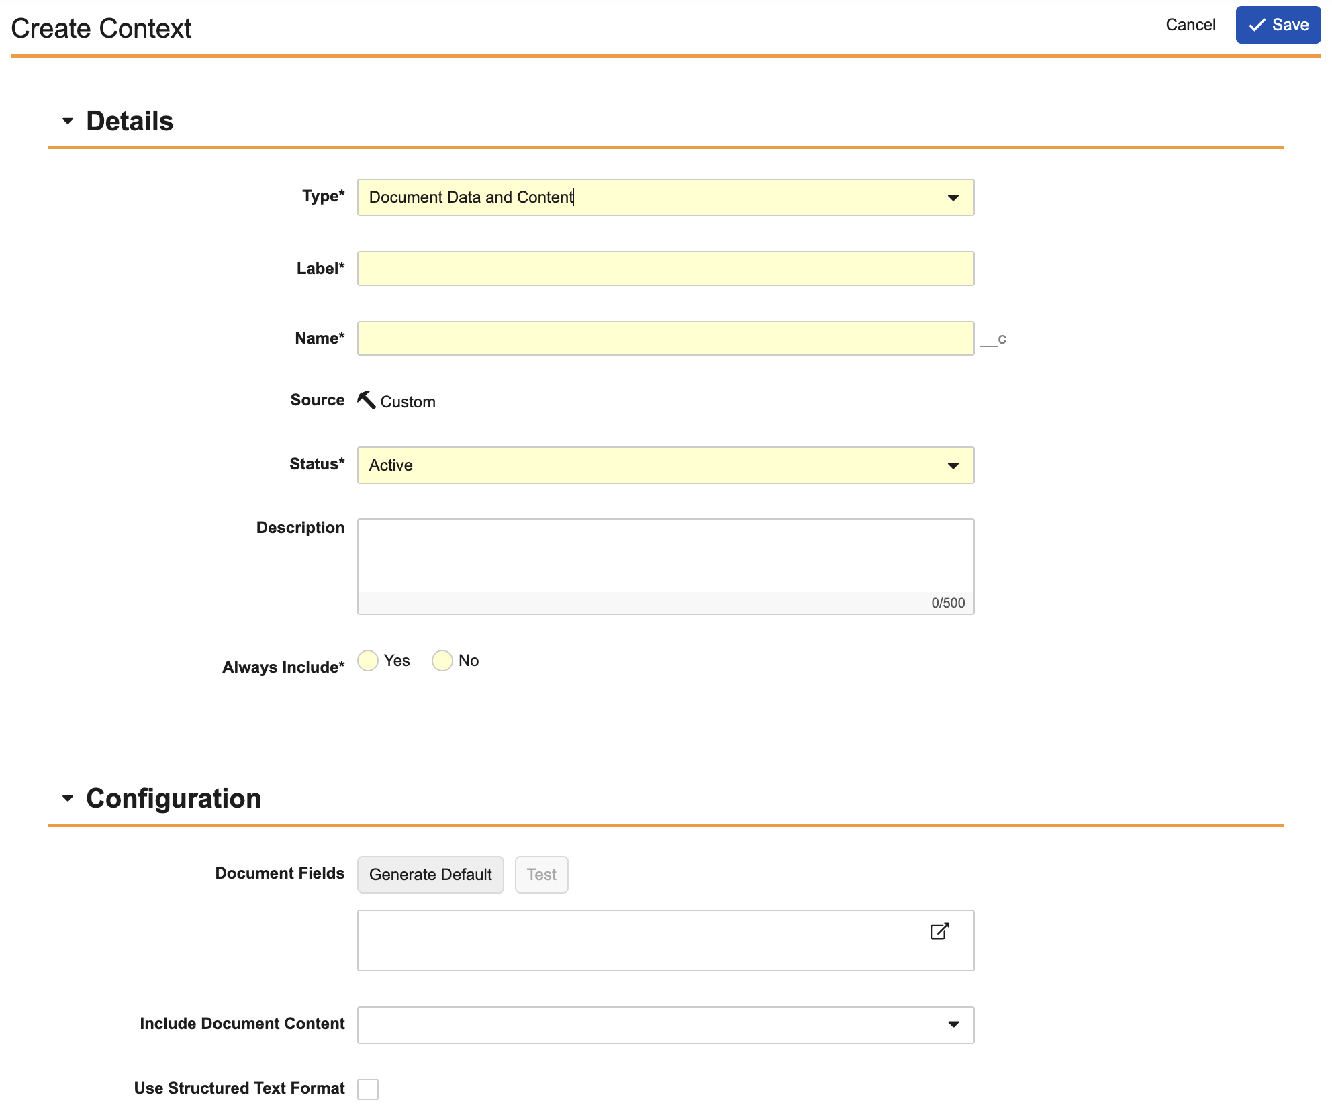Focus the Label input field
This screenshot has width=1332, height=1109.
(x=665, y=269)
